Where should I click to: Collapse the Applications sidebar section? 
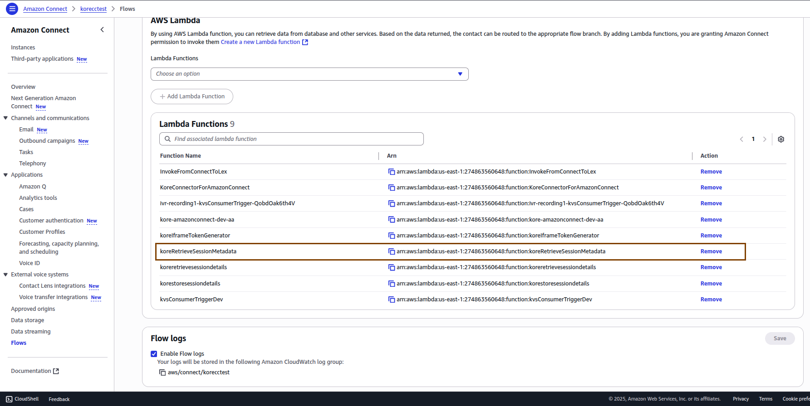coord(5,175)
